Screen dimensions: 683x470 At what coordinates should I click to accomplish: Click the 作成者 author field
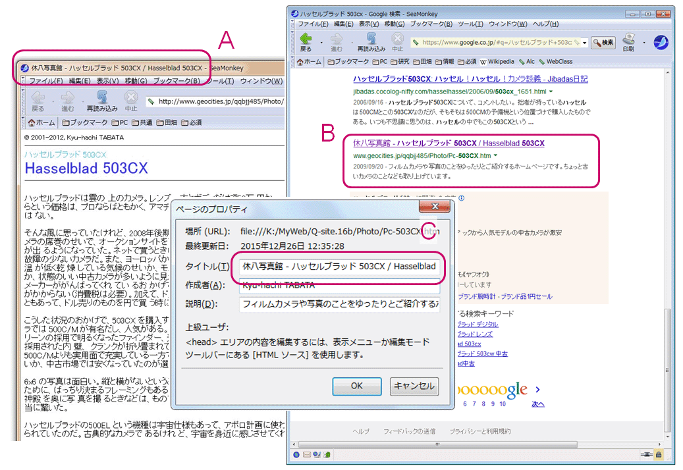[339, 286]
